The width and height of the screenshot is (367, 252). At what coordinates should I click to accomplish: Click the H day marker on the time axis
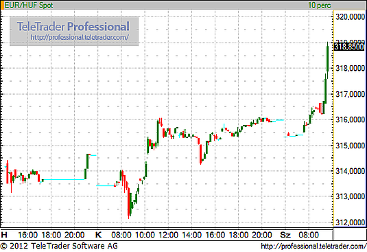pos(4,235)
